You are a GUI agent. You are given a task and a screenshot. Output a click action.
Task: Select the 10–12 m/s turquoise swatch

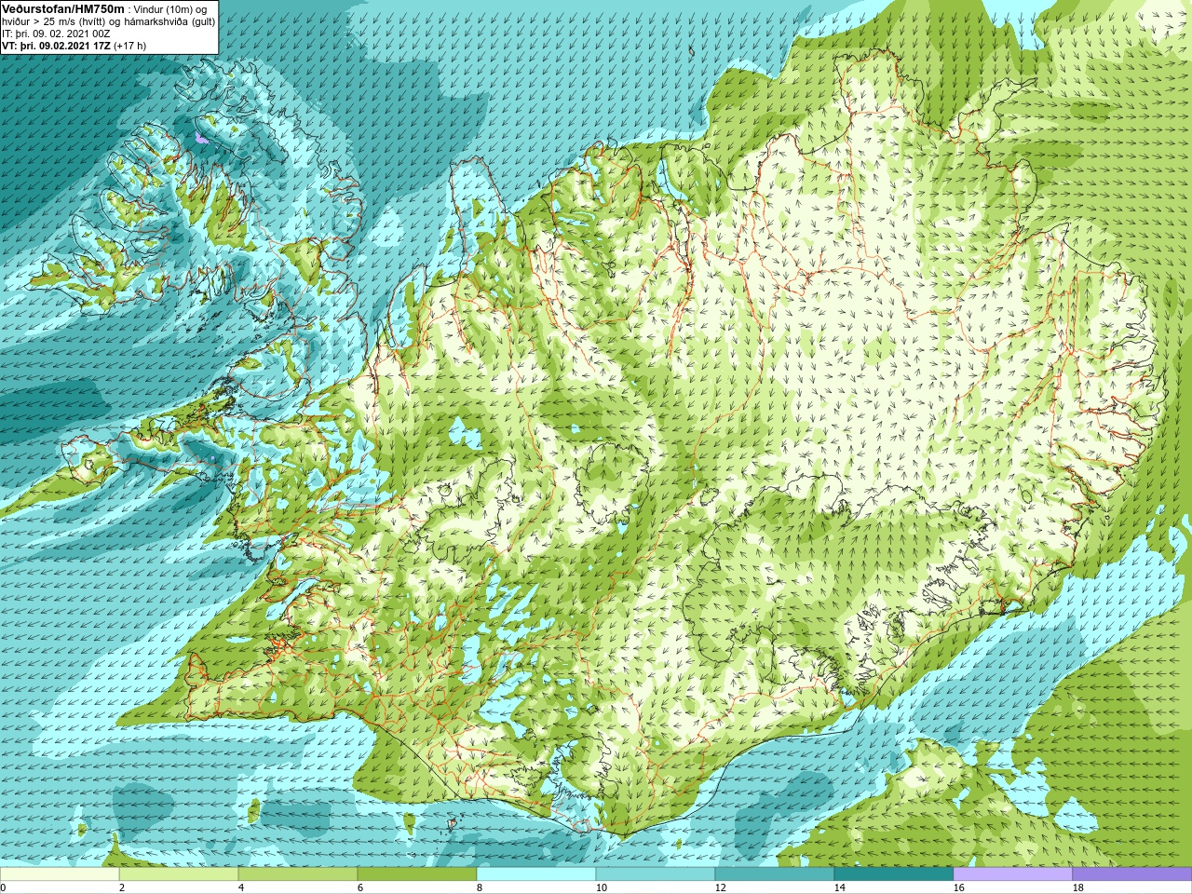point(656,874)
